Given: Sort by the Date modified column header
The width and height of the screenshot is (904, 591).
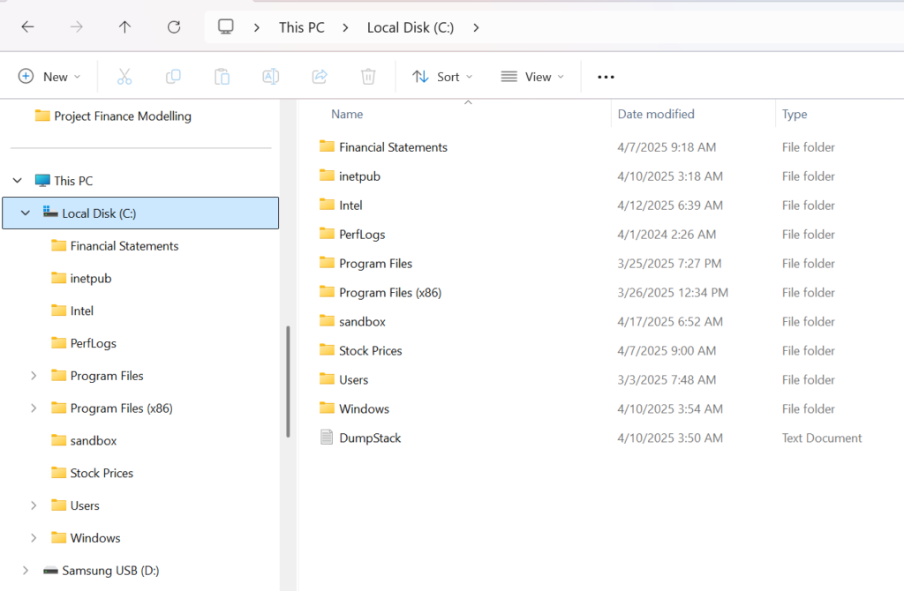Looking at the screenshot, I should pyautogui.click(x=656, y=114).
